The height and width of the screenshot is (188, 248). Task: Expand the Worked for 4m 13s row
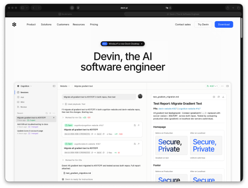click(76, 117)
